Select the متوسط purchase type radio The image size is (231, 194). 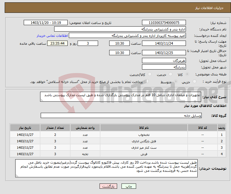pos(176,82)
